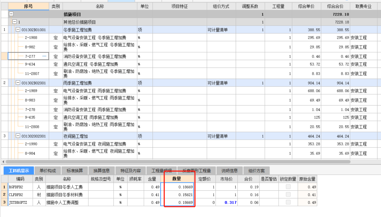Screen dimensions: 381x217
Task: Click the 综合单价 value 688.06
Action: click(x=314, y=91)
